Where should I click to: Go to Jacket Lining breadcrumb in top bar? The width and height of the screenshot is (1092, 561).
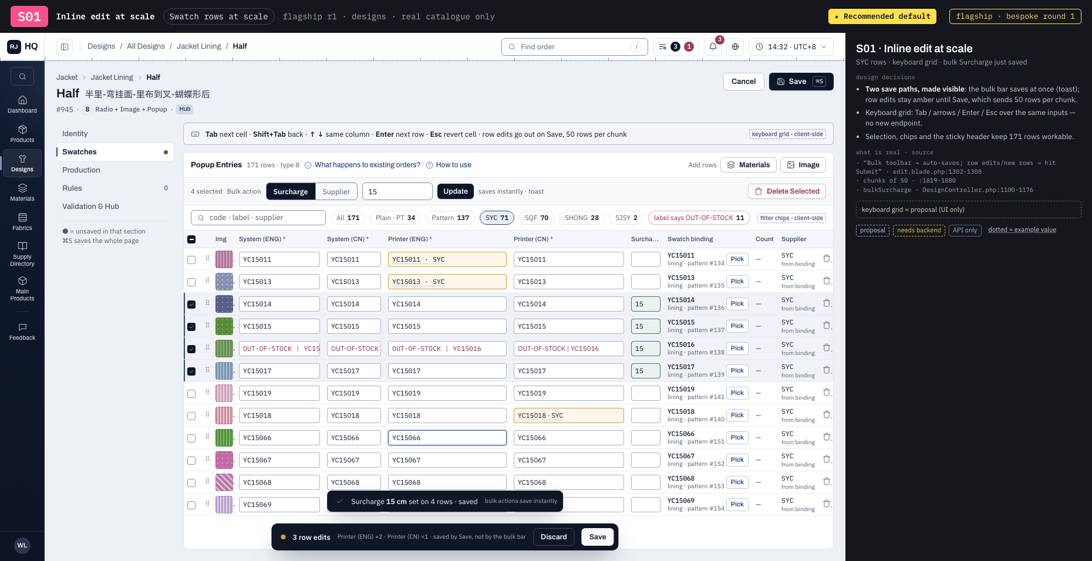(x=199, y=46)
